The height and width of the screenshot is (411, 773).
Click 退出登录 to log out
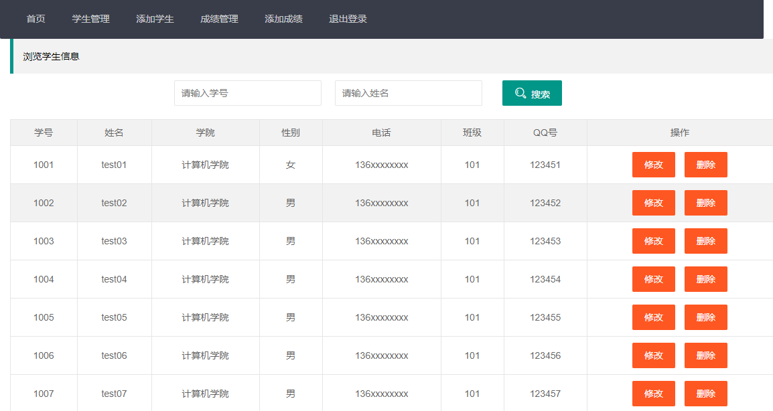pyautogui.click(x=348, y=19)
